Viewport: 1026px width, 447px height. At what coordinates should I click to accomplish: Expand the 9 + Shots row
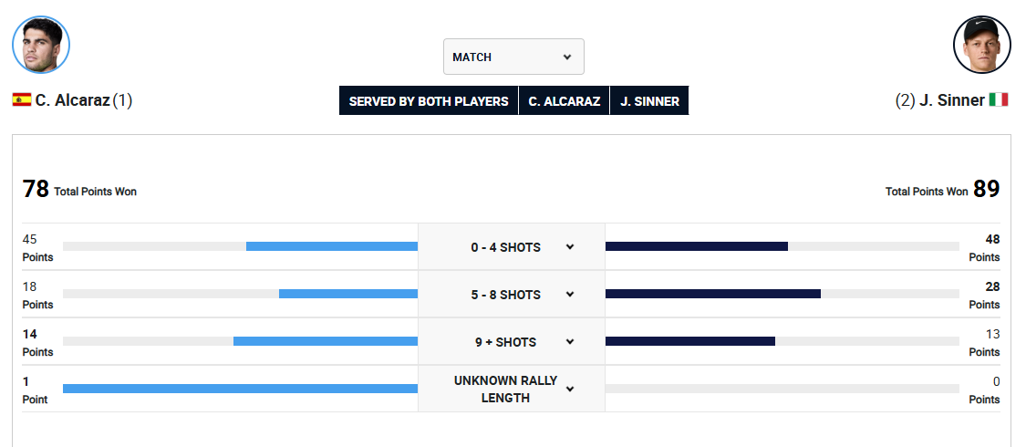(570, 342)
